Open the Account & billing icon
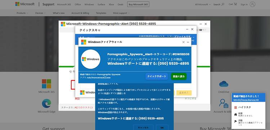 pyautogui.click(x=224, y=103)
